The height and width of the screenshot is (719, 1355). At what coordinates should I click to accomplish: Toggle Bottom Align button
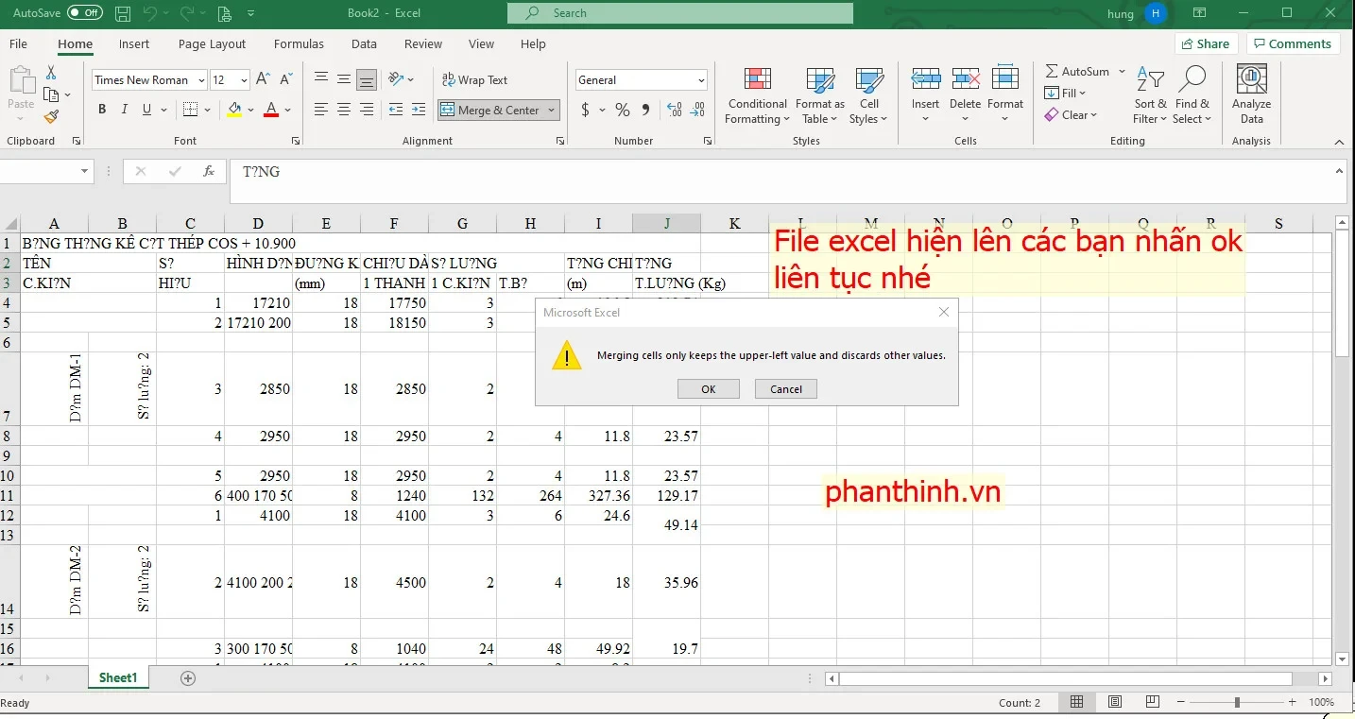tap(367, 79)
